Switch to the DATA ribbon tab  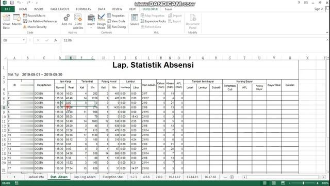[102, 9]
